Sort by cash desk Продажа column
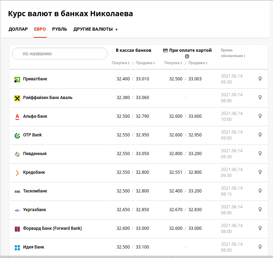The height and width of the screenshot is (258, 273). click(x=145, y=63)
